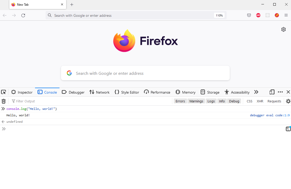
Task: Expand the hidden devtools tabs chevron
Action: (x=256, y=92)
